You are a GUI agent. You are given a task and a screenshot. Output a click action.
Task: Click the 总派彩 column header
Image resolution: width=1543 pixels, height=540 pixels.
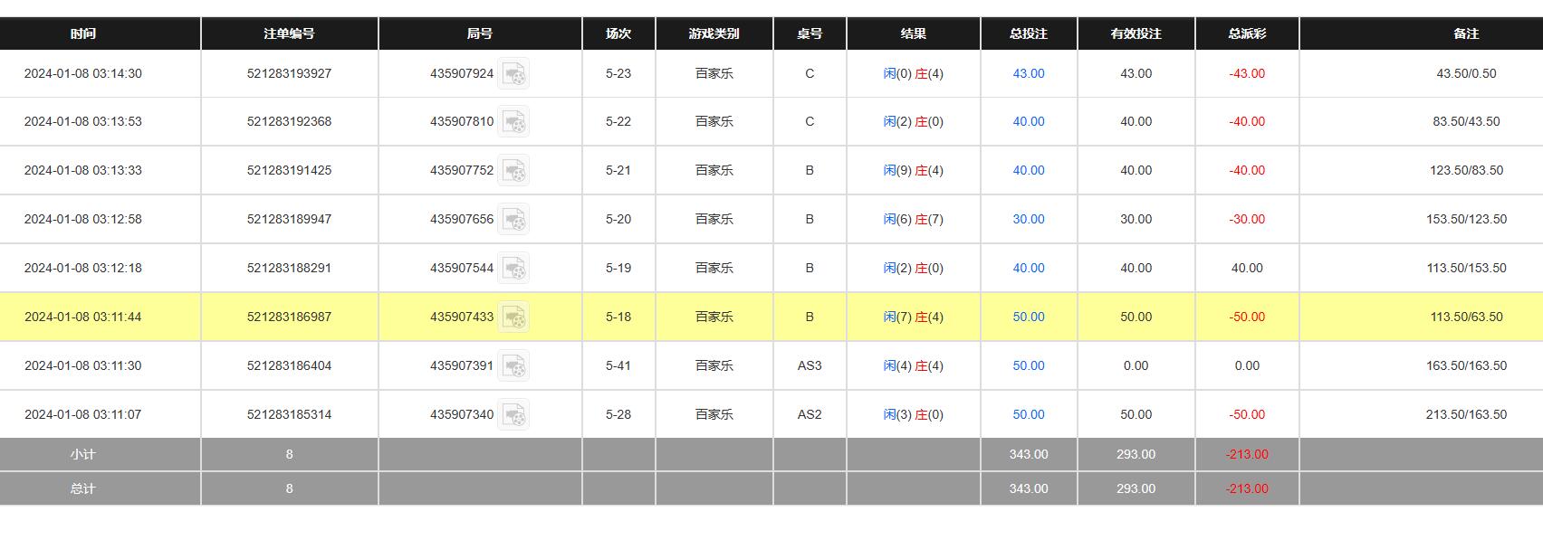pyautogui.click(x=1247, y=33)
